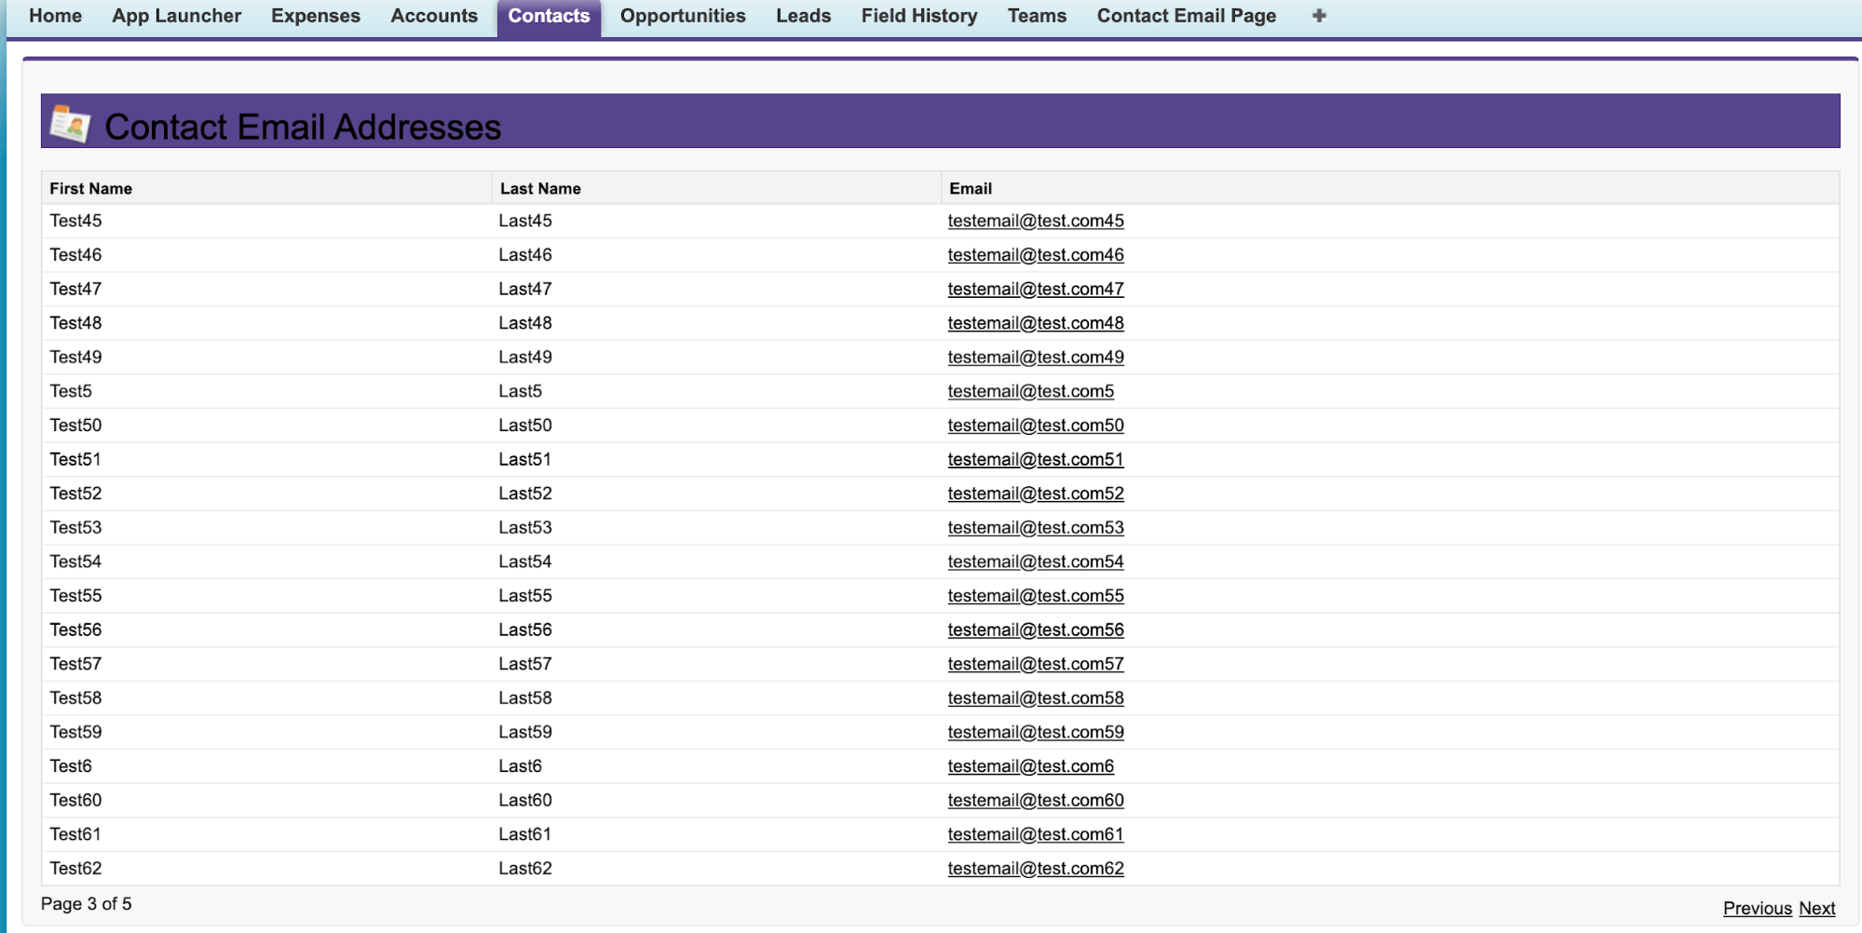Email the contact at testemail@test.com50
The height and width of the screenshot is (933, 1862).
(1035, 426)
